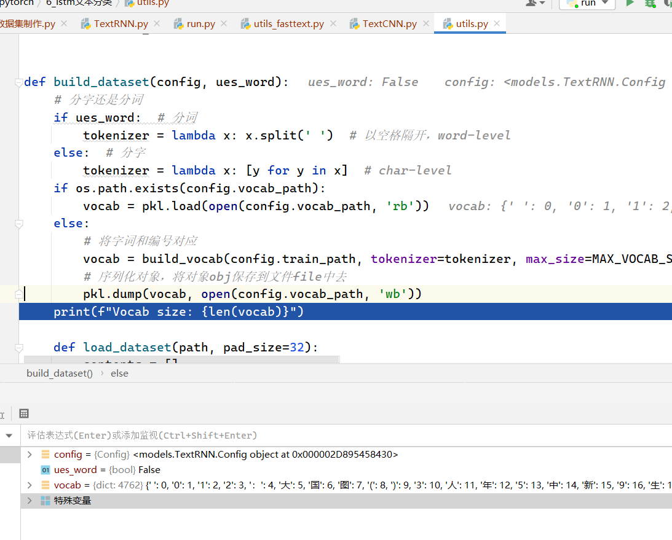Close the run.py tab
The height and width of the screenshot is (540, 672).
(x=224, y=23)
